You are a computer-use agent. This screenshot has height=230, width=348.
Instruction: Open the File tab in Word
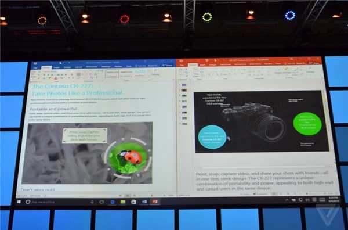pos(35,67)
